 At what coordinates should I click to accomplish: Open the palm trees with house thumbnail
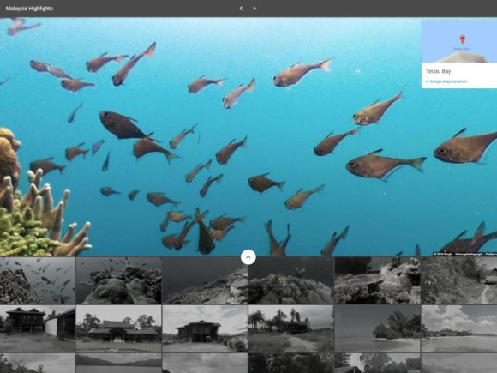point(291,328)
